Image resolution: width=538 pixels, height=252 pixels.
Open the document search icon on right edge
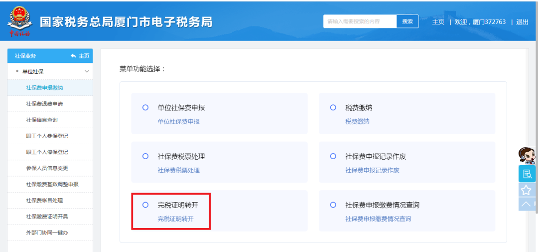coord(527,174)
